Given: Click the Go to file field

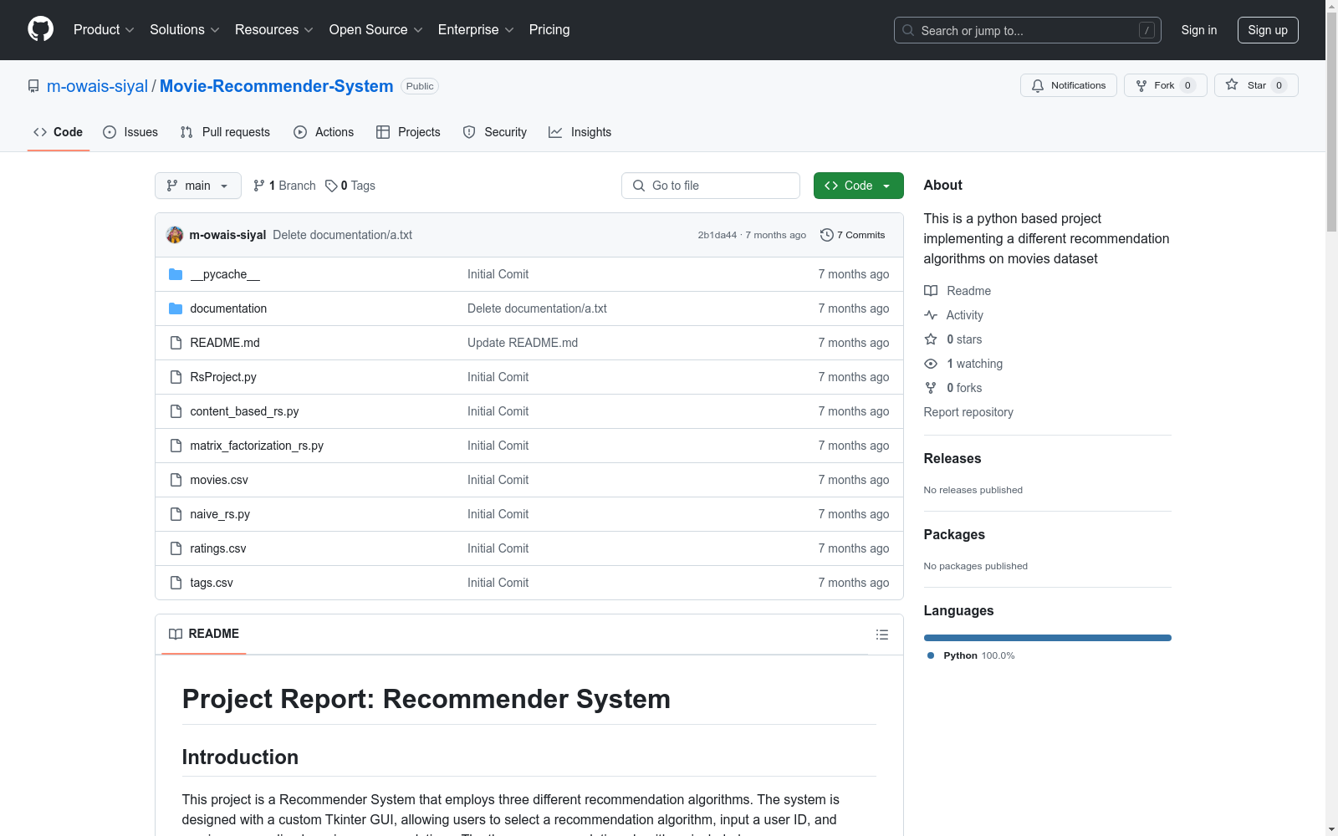Looking at the screenshot, I should point(711,186).
